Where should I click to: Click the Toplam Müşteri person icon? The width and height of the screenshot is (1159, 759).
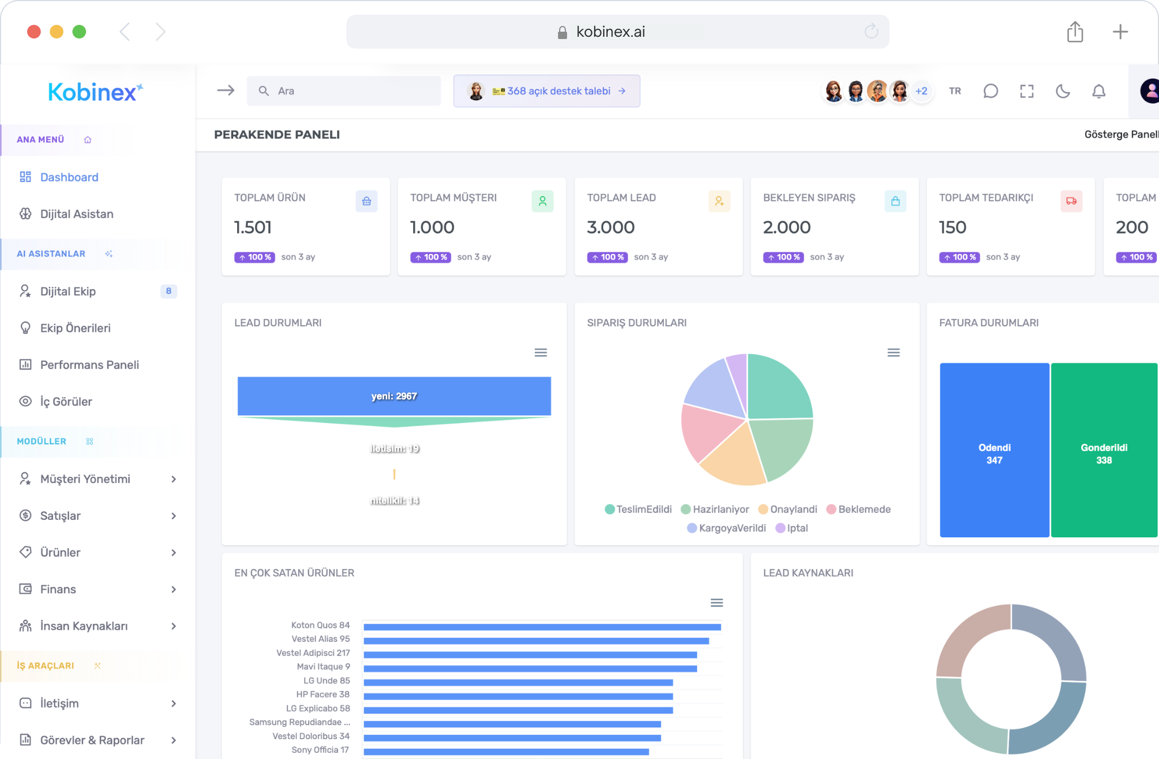[x=543, y=201]
